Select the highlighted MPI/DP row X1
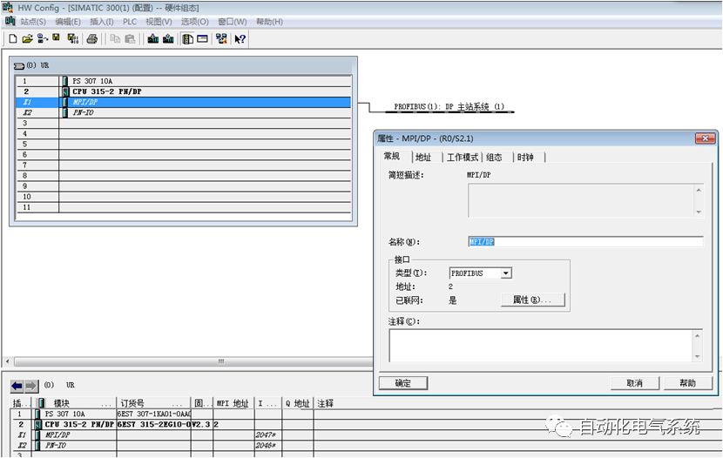The image size is (723, 458). point(183,102)
